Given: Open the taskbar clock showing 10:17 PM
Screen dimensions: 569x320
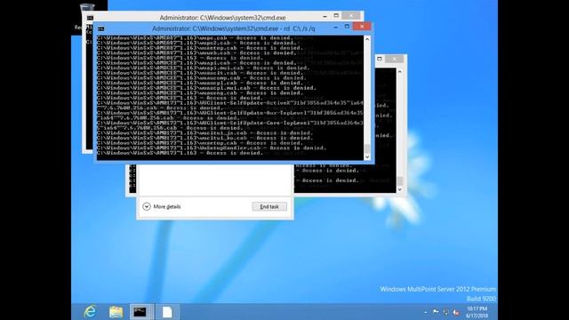Looking at the screenshot, I should pyautogui.click(x=477, y=312).
